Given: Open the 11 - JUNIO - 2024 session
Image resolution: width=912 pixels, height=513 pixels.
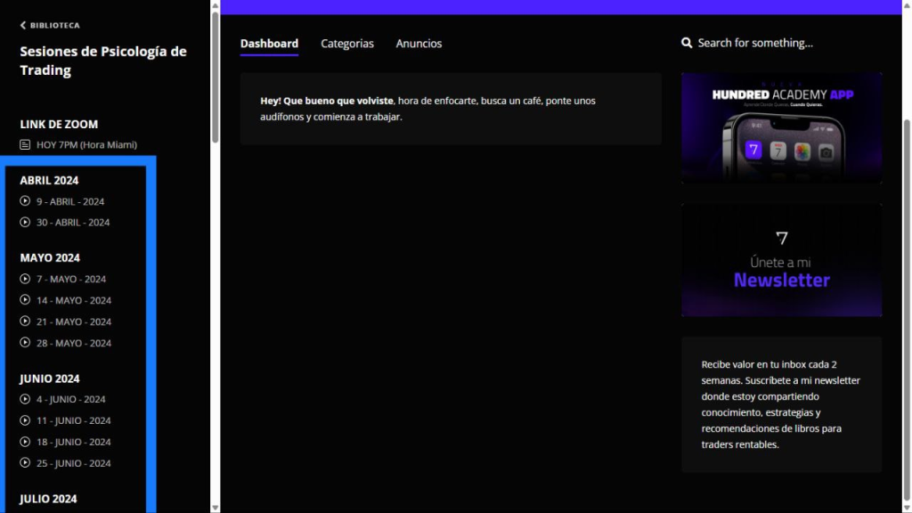Looking at the screenshot, I should click(74, 420).
